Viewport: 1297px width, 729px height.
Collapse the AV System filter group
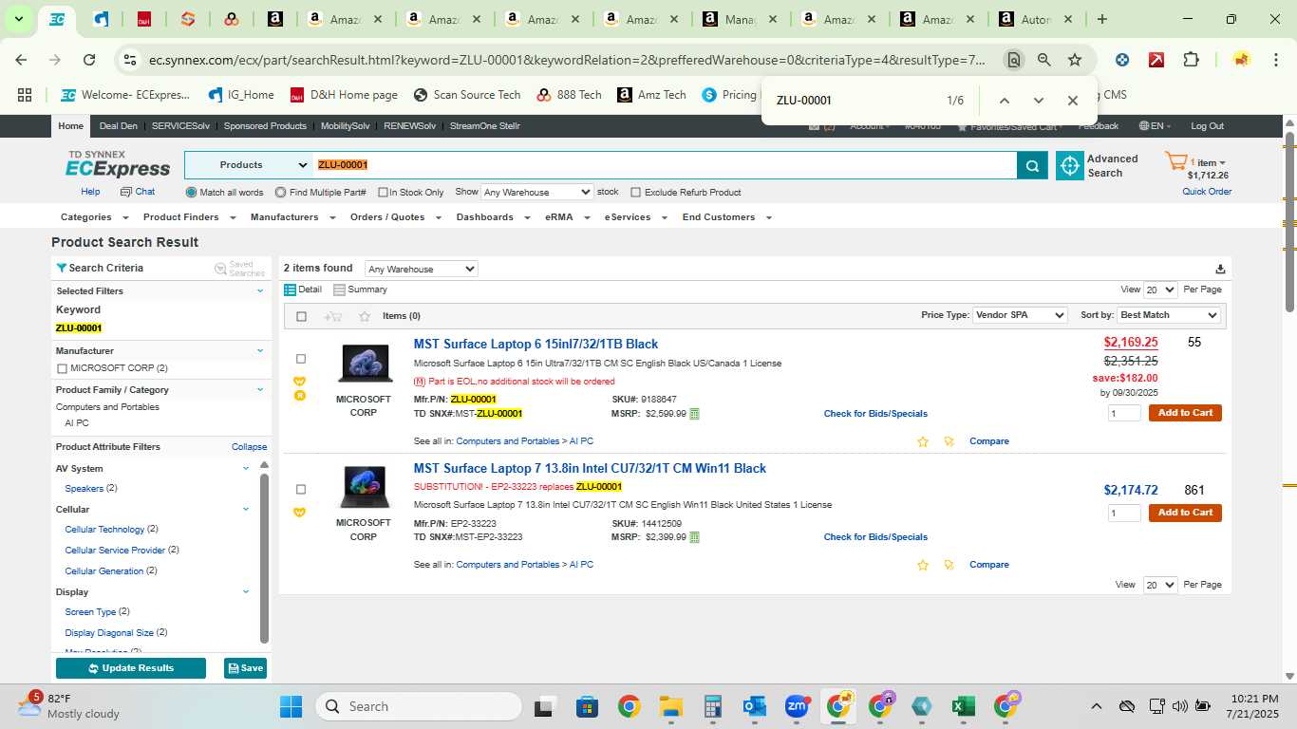click(x=246, y=468)
